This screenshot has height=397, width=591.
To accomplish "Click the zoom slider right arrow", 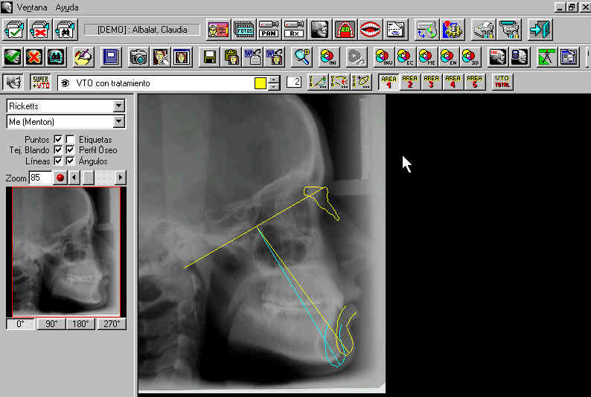I will coord(121,177).
